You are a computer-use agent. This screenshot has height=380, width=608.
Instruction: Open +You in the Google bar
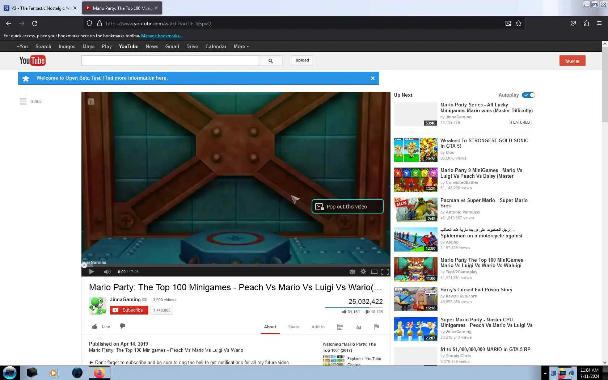pyautogui.click(x=22, y=46)
